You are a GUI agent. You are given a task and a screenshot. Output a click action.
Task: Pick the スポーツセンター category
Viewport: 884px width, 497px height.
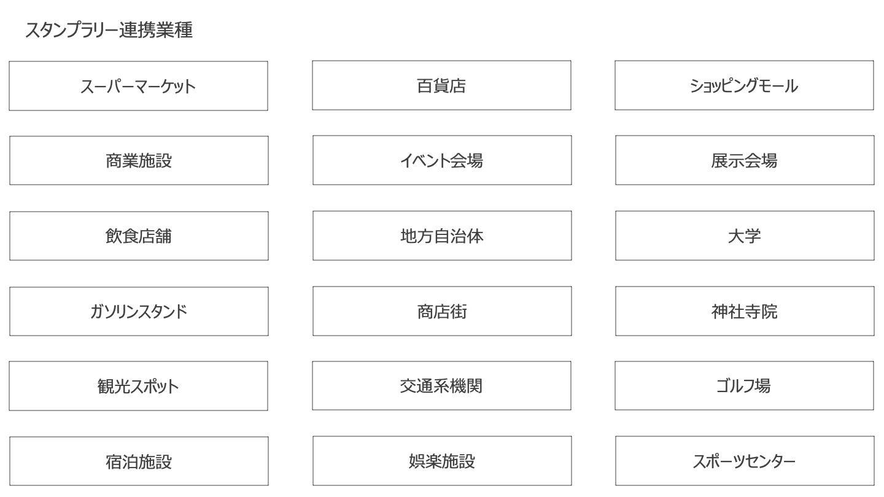click(745, 461)
